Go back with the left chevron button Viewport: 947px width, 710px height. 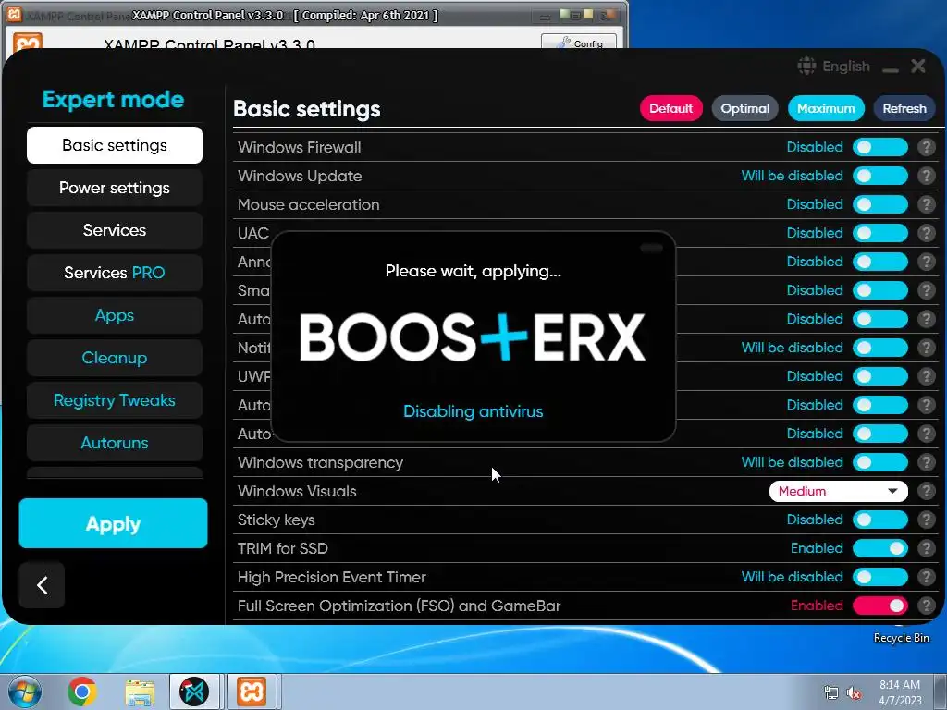(42, 584)
